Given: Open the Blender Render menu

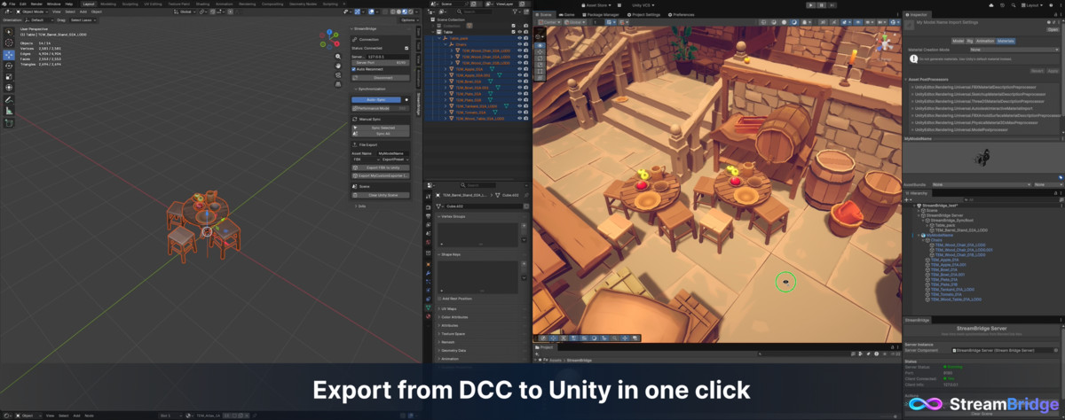Looking at the screenshot, I should pos(38,4).
